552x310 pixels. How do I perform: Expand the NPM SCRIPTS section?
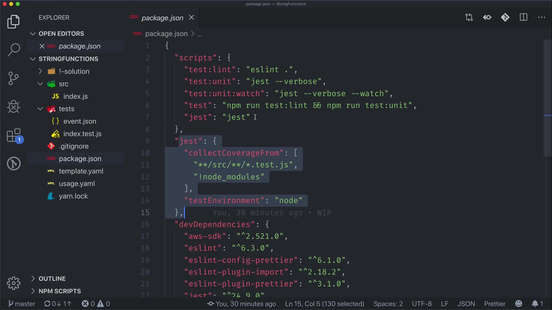tap(60, 291)
